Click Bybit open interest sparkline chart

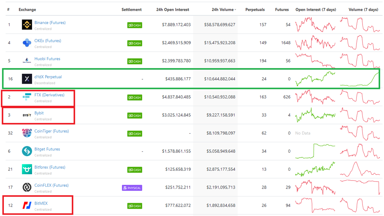click(315, 115)
